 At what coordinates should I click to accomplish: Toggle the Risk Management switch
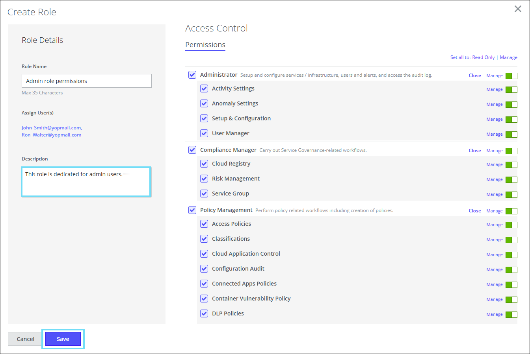[x=511, y=180]
